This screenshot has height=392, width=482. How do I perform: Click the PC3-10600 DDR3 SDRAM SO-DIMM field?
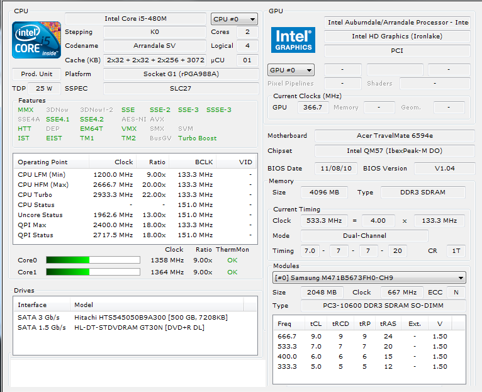pos(383,306)
